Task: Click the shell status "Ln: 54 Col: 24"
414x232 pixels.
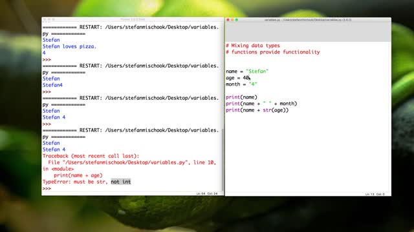Action: click(207, 193)
